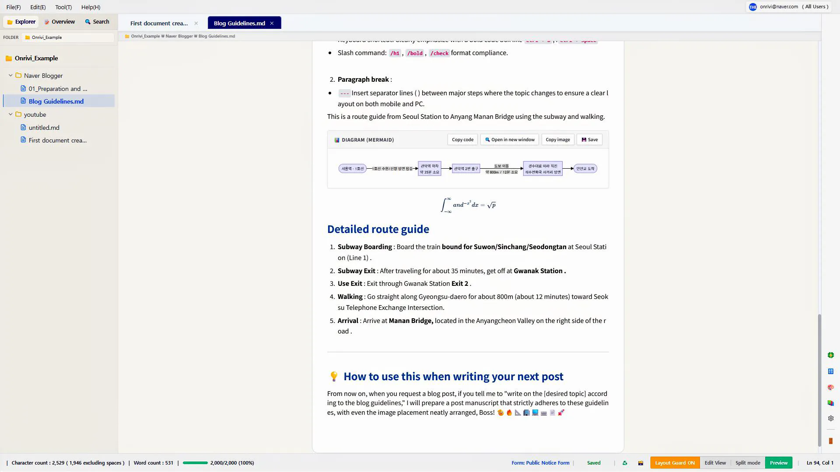840x472 pixels.
Task: Open the FOLDER Onrivi_Example selector
Action: tap(68, 38)
